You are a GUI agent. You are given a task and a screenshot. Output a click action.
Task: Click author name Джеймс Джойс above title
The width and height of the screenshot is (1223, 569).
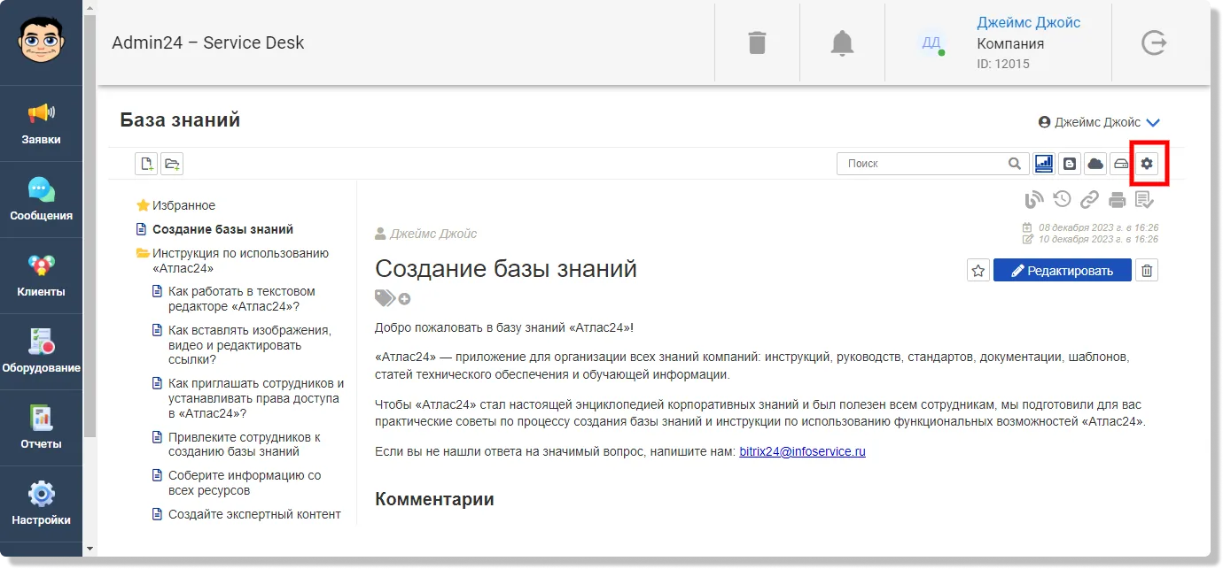(x=433, y=234)
